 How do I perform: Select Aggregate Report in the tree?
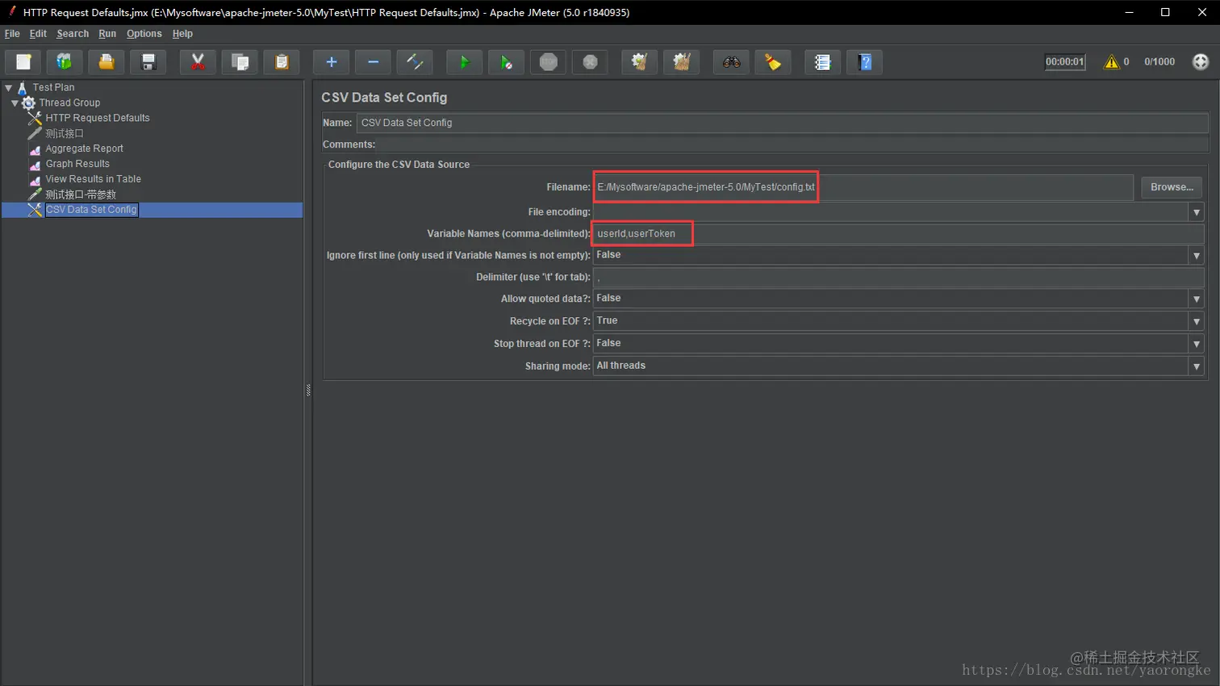pyautogui.click(x=84, y=148)
